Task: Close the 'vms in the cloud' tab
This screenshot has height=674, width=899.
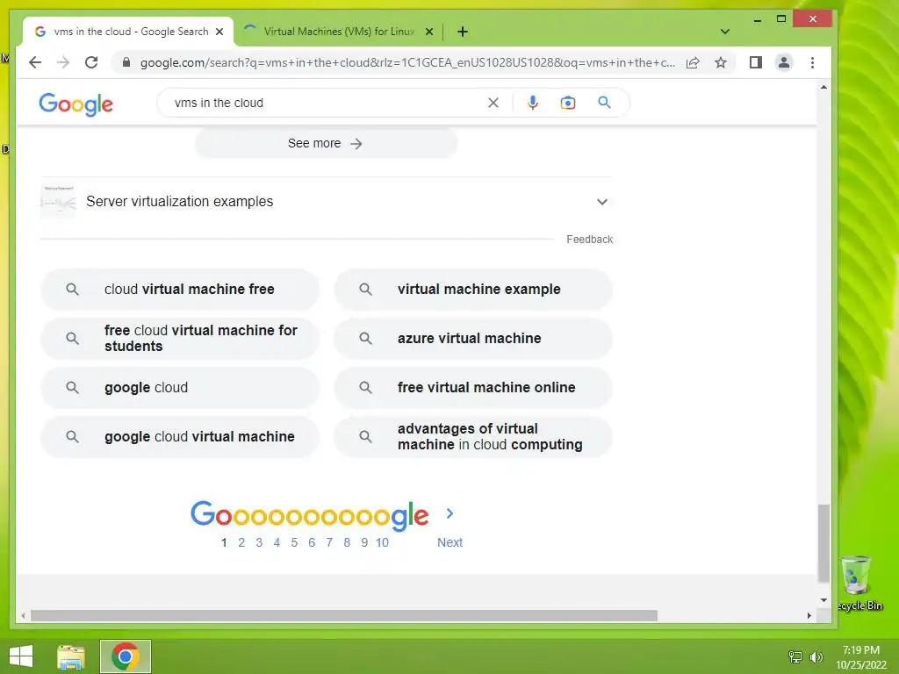Action: point(219,32)
